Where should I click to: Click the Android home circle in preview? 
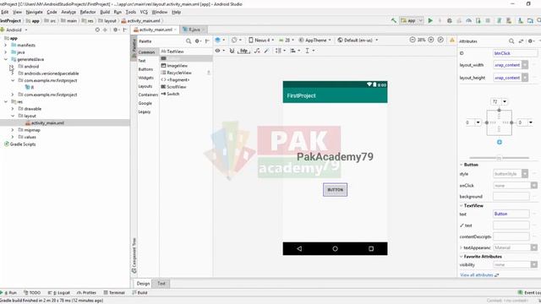pos(335,248)
